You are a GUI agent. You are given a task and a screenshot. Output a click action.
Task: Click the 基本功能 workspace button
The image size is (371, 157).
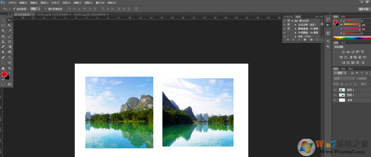pos(363,9)
